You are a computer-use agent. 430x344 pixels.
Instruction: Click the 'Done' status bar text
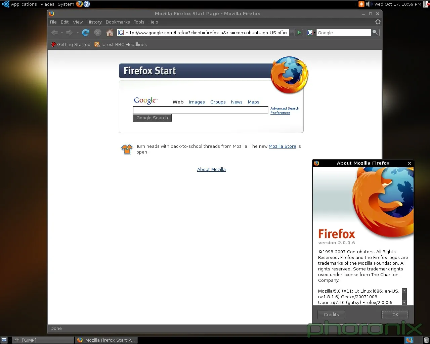[56, 328]
